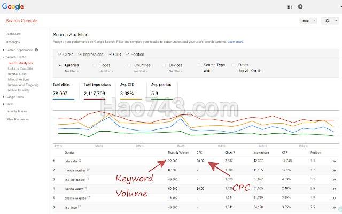
Task: Open the Google account avatar
Action: tap(300, 6)
